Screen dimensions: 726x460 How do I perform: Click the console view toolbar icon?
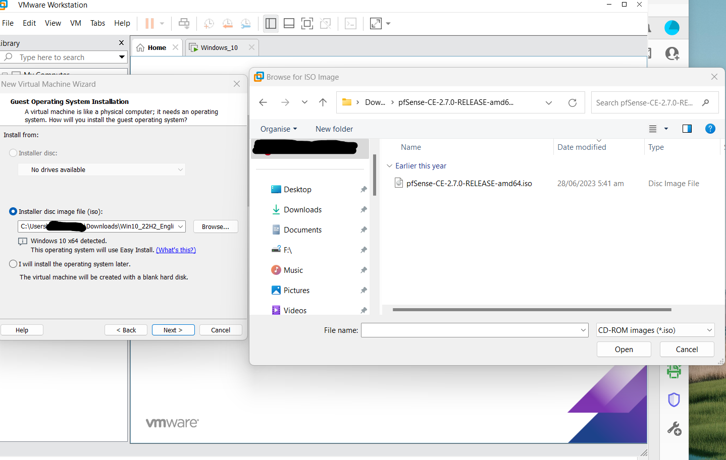point(350,23)
